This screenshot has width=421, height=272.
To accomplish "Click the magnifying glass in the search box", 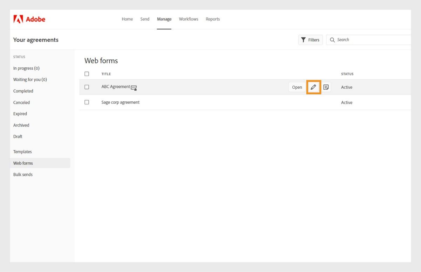I will [332, 40].
